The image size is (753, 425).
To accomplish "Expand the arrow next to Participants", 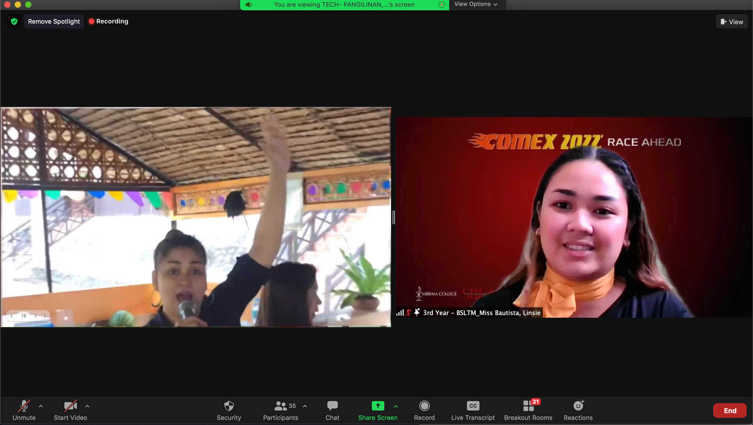I will pos(305,406).
